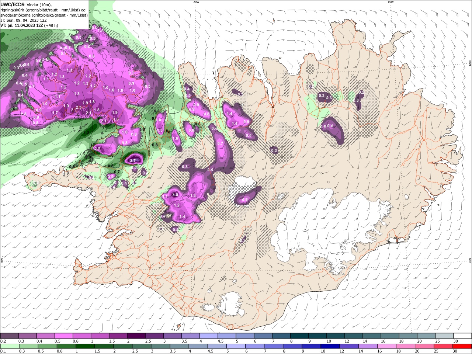Viewport: 472px width, 354px height.
Task: Click the 2.0 value label on the map
Action: (78, 107)
